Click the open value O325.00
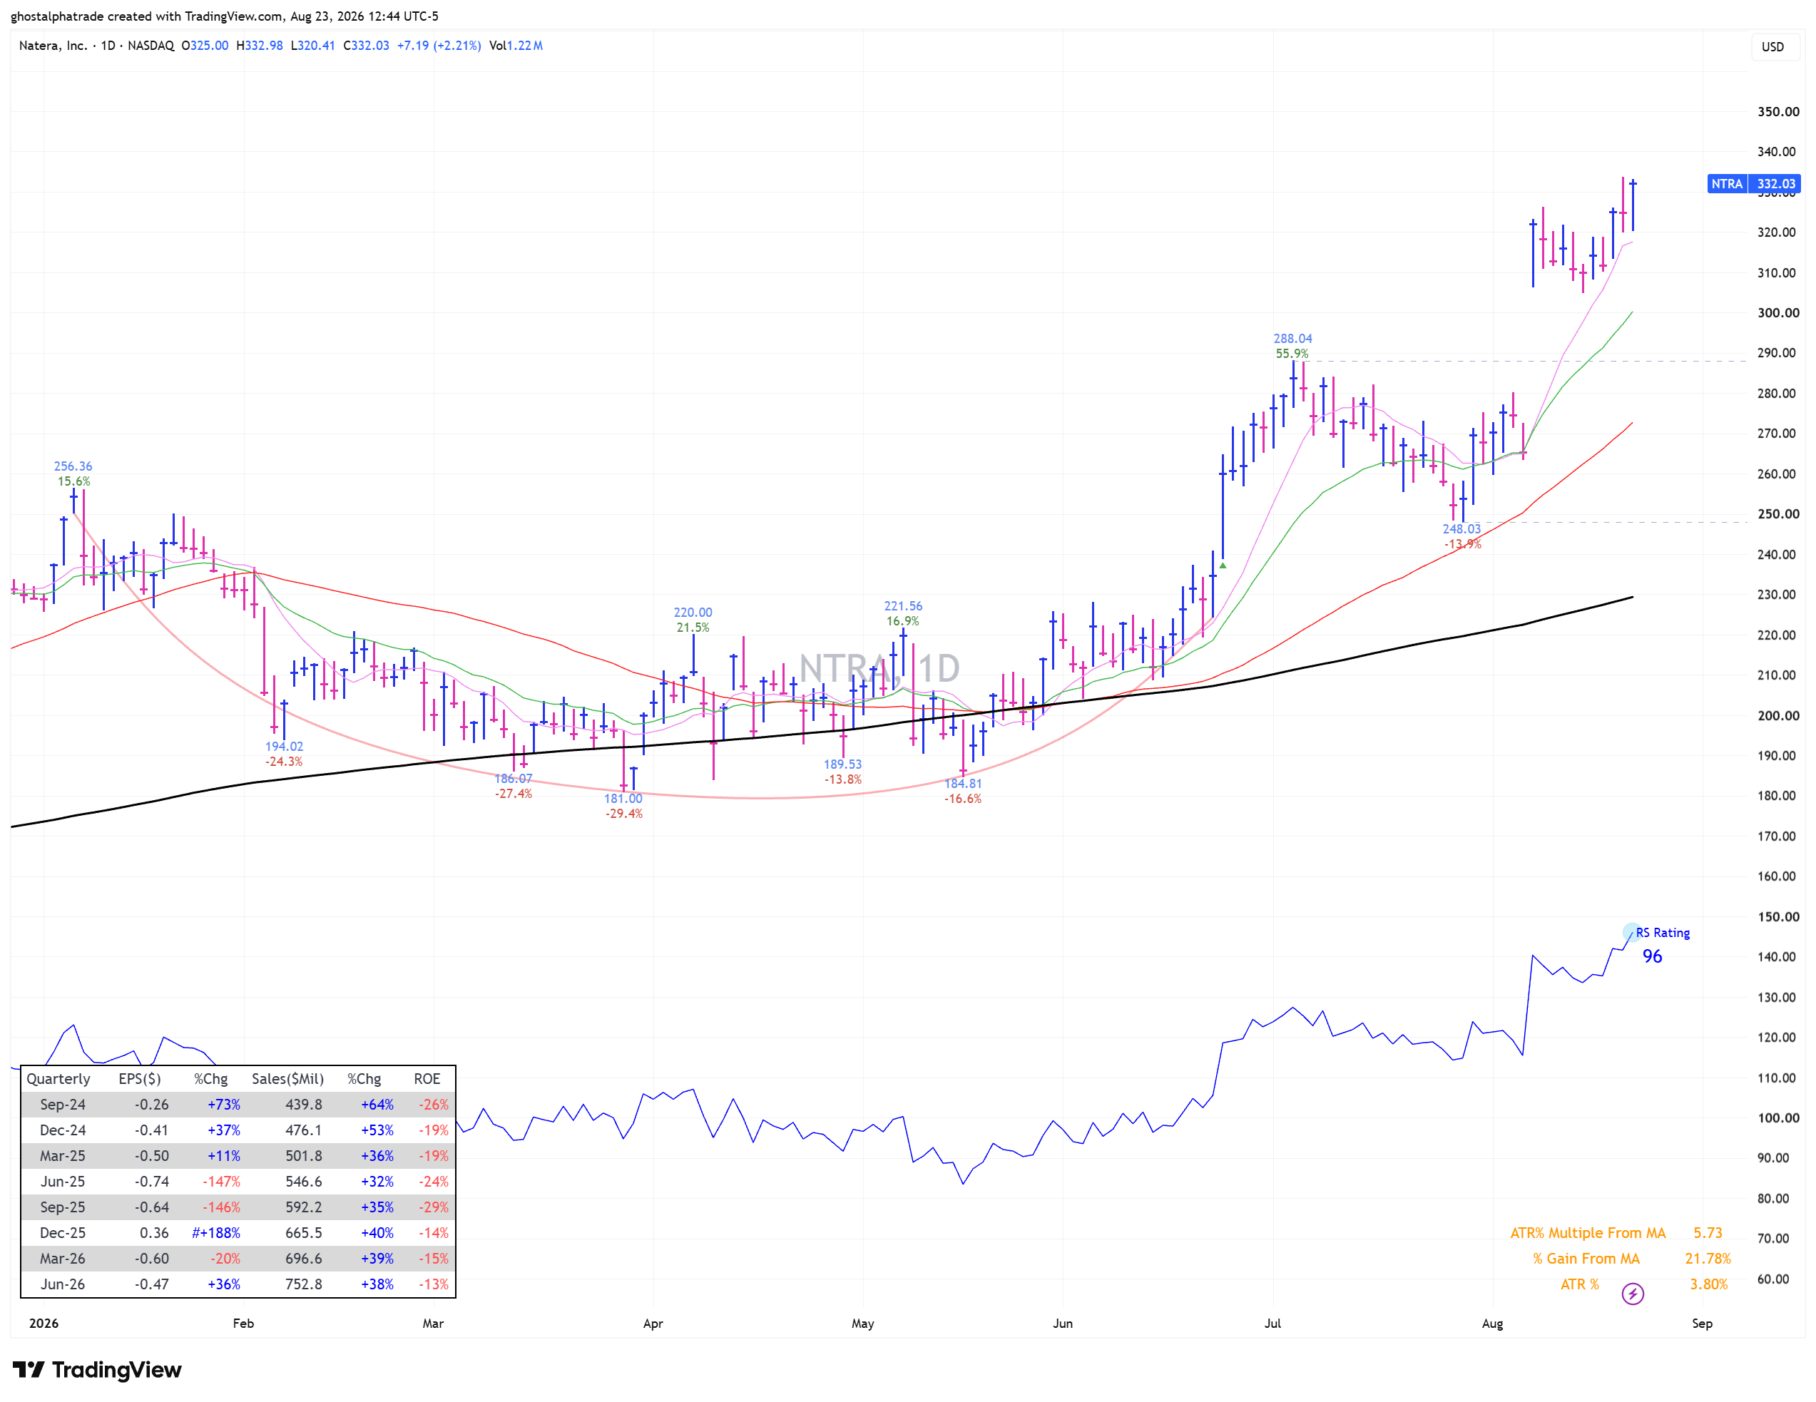The image size is (1816, 1402). tap(205, 46)
